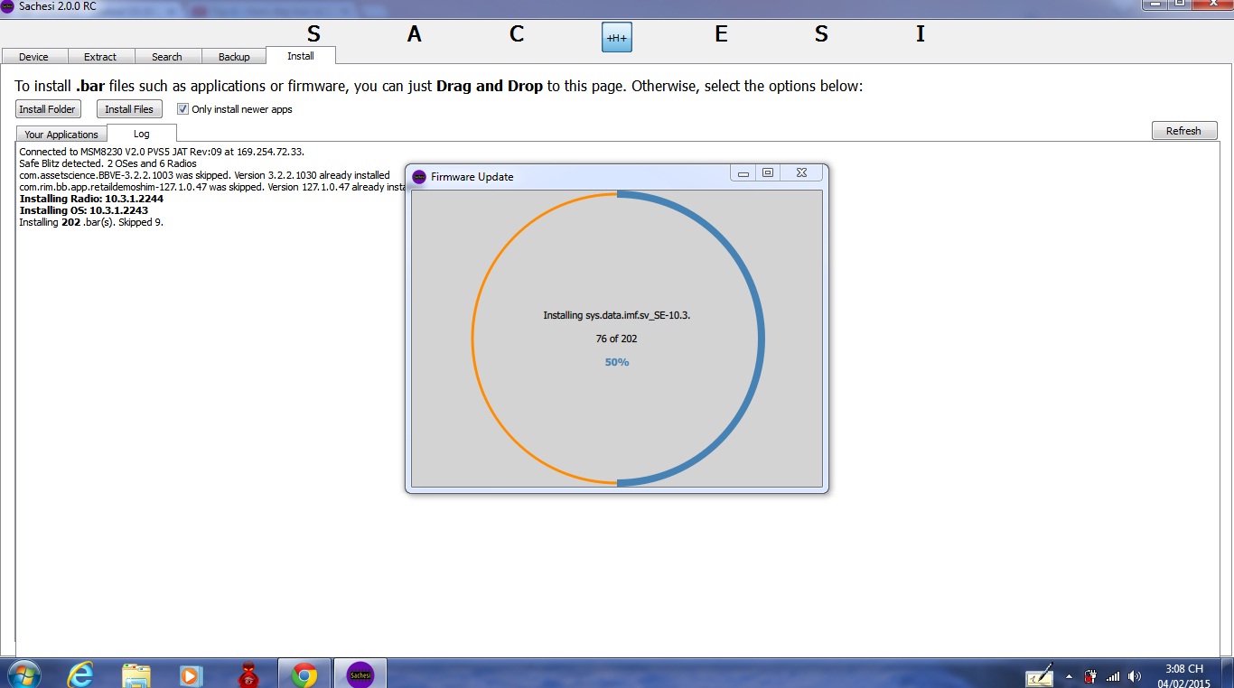
Task: Click the Install Files button
Action: coord(129,109)
